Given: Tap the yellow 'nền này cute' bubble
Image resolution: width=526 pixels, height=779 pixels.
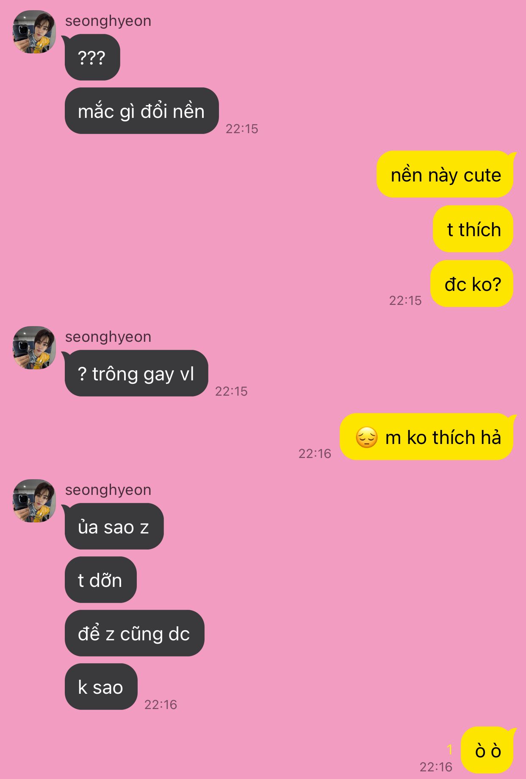Looking at the screenshot, I should tap(445, 174).
